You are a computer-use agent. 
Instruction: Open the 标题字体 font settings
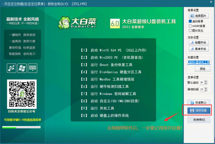click(x=199, y=43)
